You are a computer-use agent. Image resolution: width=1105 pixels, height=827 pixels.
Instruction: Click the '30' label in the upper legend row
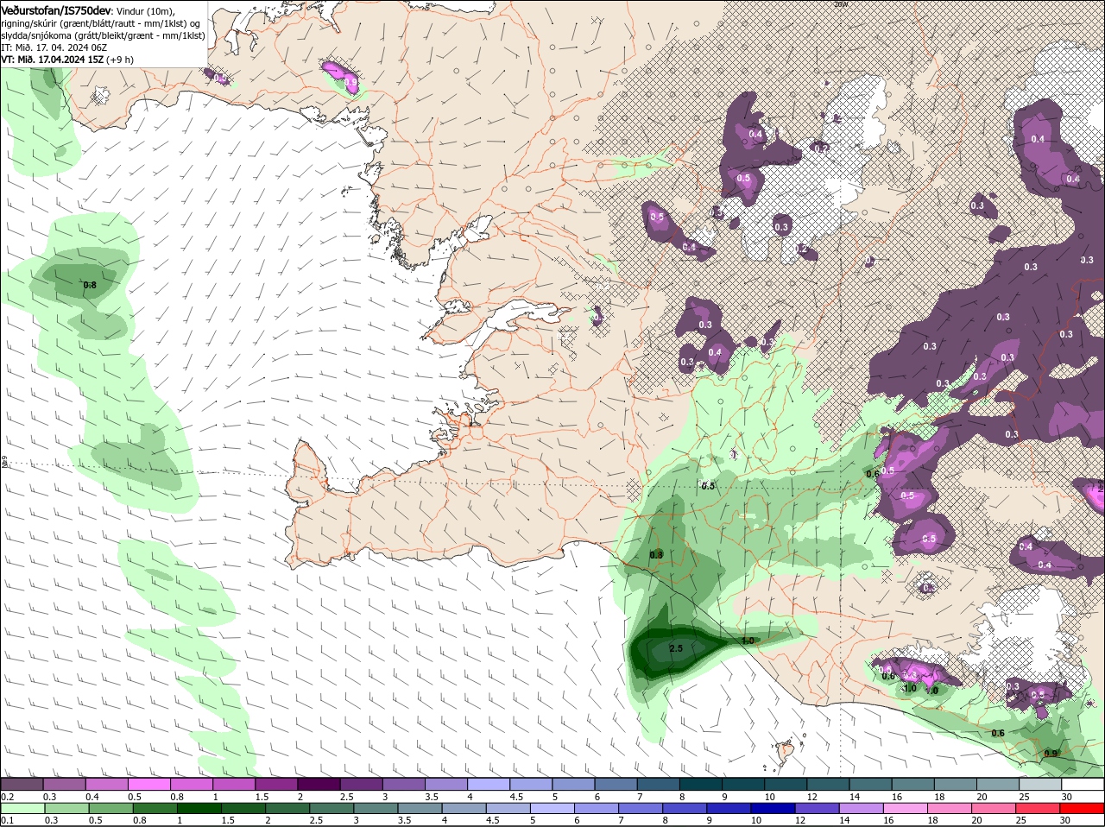1067,797
